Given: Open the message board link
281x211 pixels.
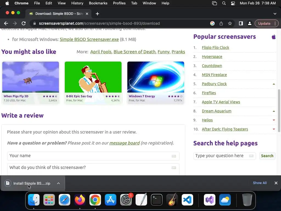Looking at the screenshot, I should [x=125, y=143].
